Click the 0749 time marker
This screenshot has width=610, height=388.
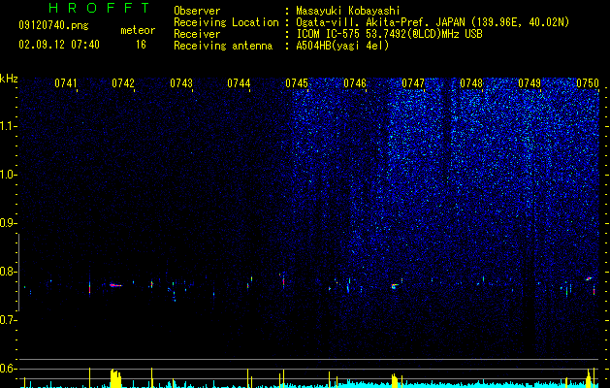click(x=530, y=83)
